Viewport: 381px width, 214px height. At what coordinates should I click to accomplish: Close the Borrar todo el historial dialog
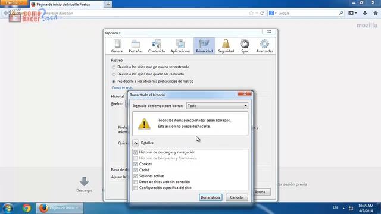(245, 93)
